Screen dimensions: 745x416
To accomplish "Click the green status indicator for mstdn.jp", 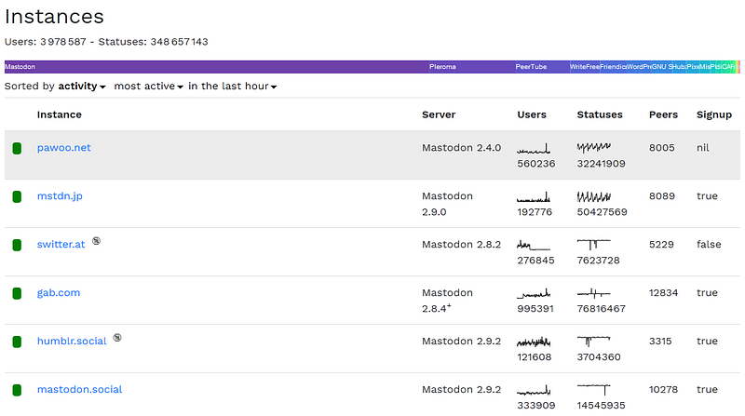I will (x=17, y=196).
